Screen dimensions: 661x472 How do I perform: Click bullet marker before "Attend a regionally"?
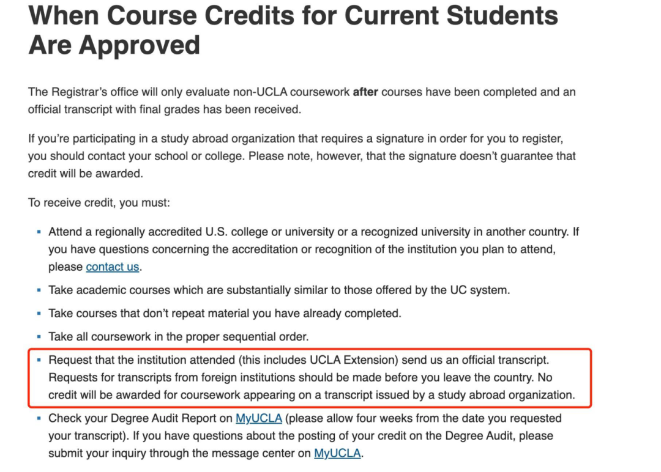(39, 232)
